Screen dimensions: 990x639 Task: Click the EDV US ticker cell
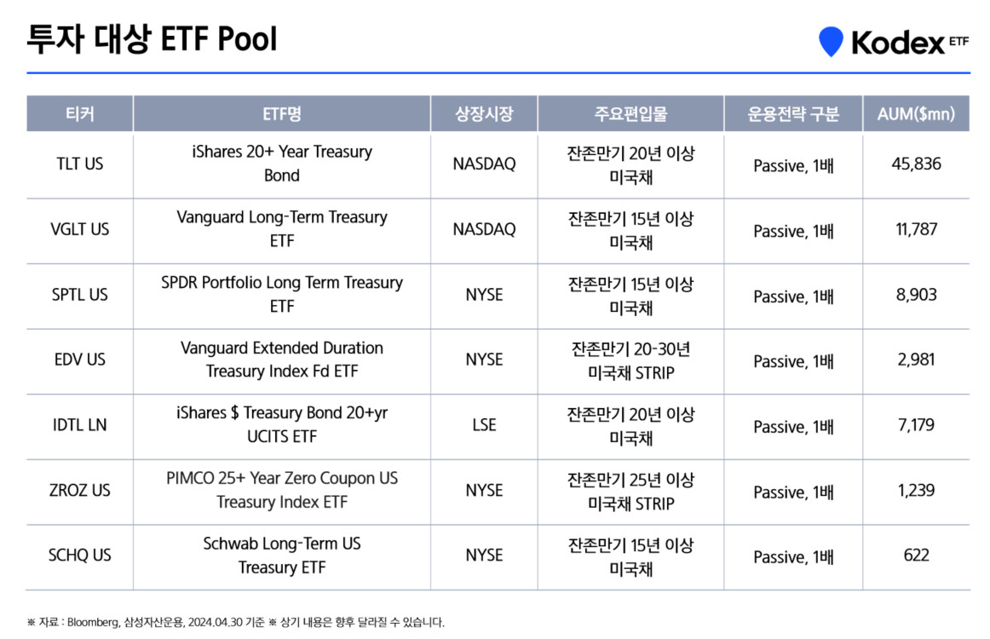point(79,360)
